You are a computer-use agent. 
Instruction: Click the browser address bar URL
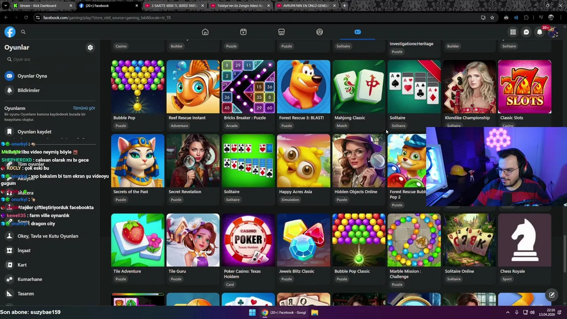pyautogui.click(x=107, y=18)
